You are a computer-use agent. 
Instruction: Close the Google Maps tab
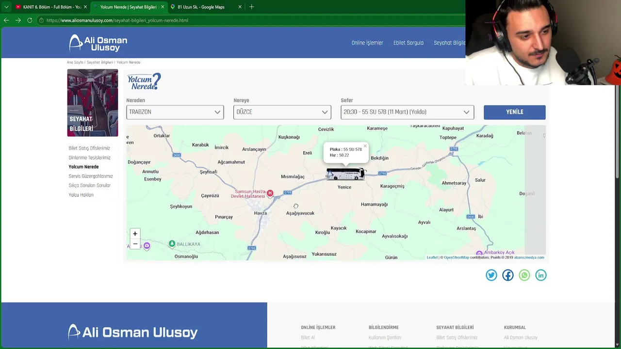pos(240,7)
